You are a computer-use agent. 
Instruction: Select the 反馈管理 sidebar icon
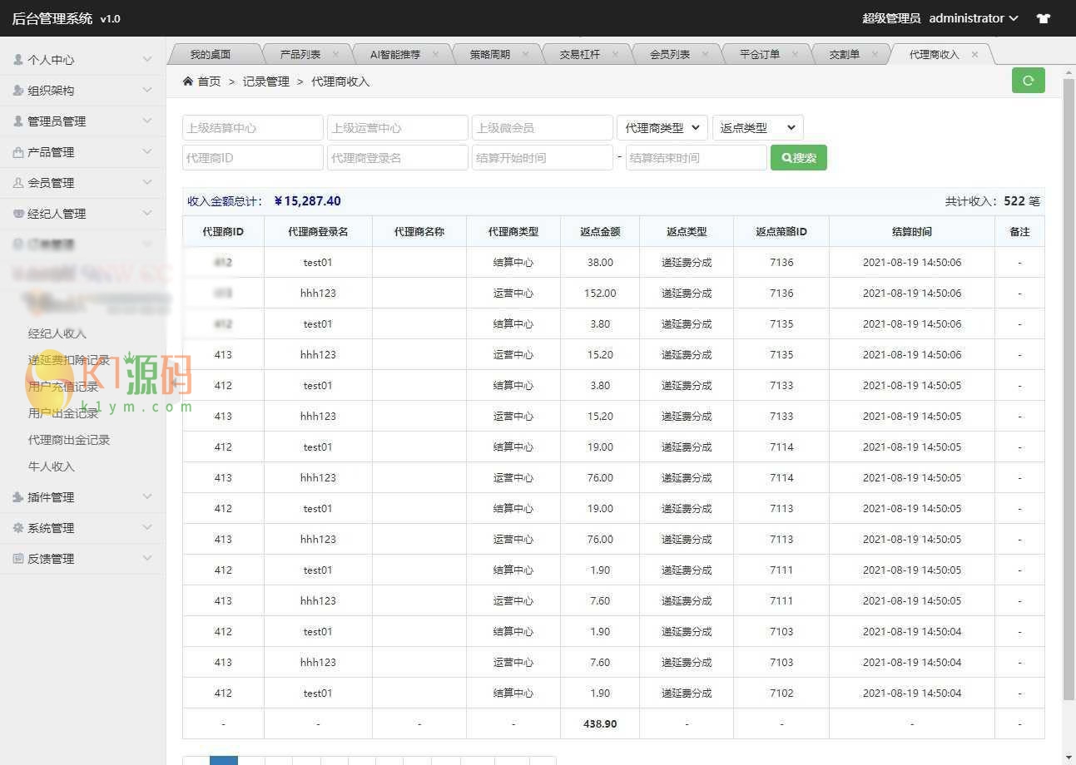click(x=18, y=558)
